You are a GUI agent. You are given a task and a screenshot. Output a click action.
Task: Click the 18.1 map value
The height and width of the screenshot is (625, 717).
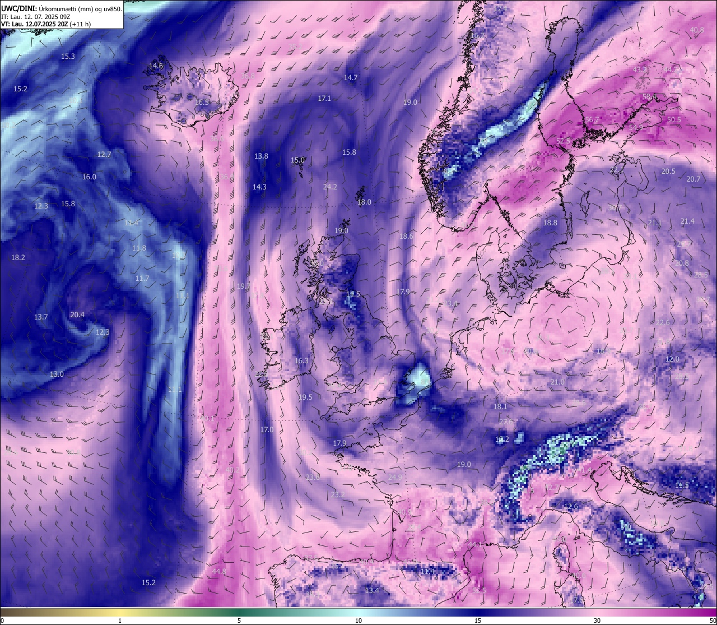pyautogui.click(x=500, y=406)
